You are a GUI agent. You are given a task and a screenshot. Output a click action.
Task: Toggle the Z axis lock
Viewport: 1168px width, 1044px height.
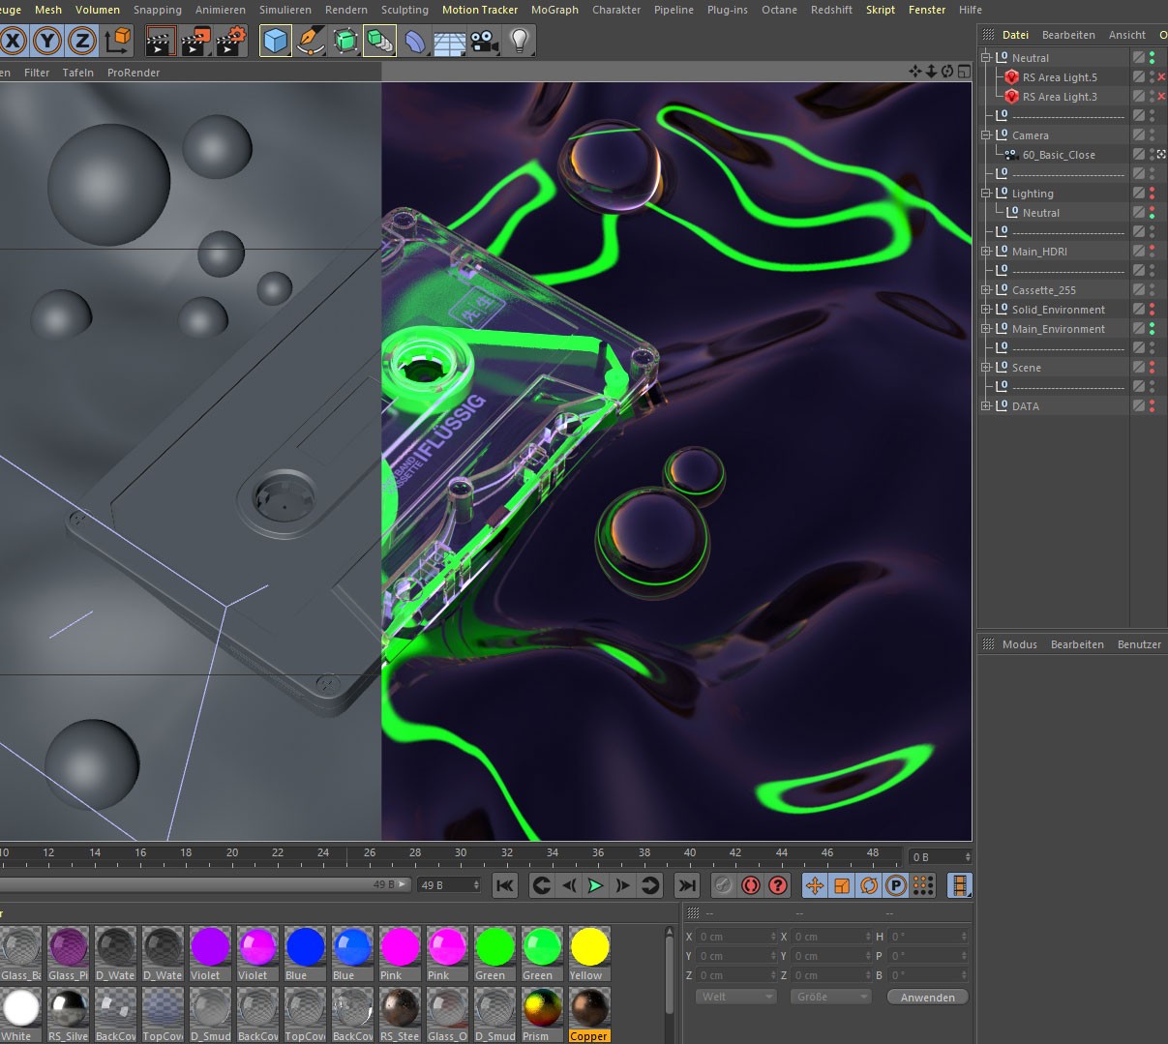[x=82, y=42]
